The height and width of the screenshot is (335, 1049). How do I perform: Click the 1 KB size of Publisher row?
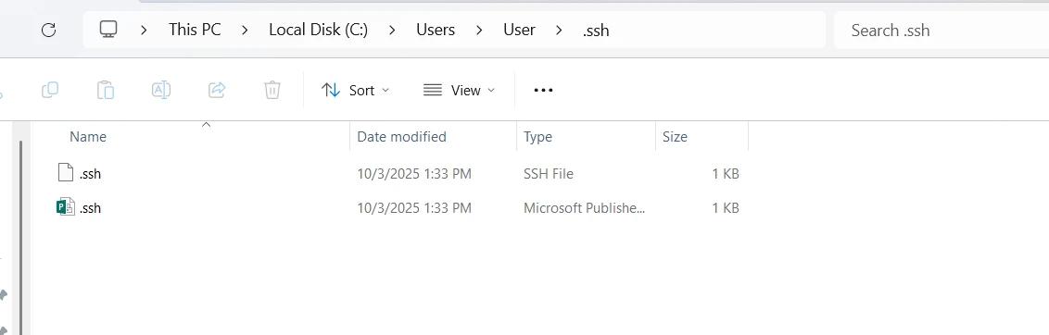click(726, 208)
